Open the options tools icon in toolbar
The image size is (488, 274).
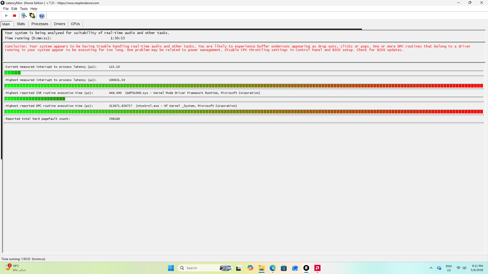click(x=24, y=16)
